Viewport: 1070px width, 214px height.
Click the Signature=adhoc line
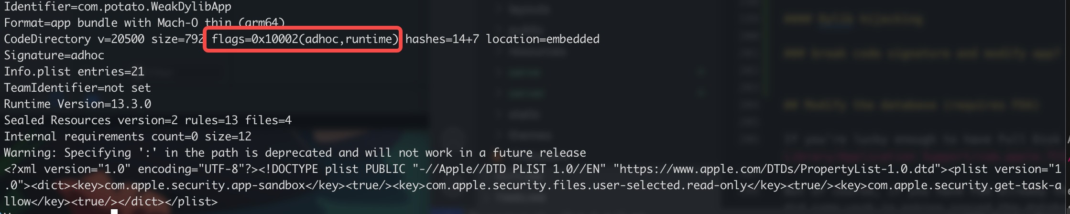[54, 55]
